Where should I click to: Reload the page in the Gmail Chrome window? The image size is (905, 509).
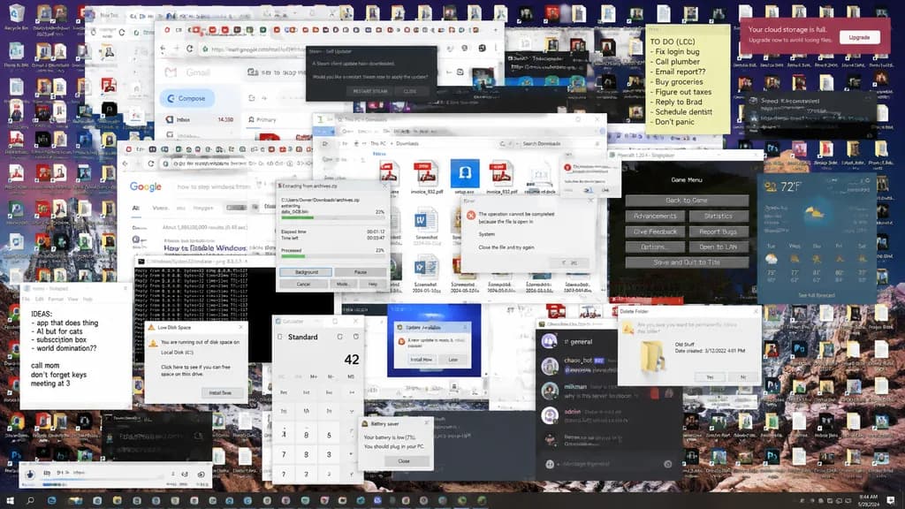pos(189,49)
